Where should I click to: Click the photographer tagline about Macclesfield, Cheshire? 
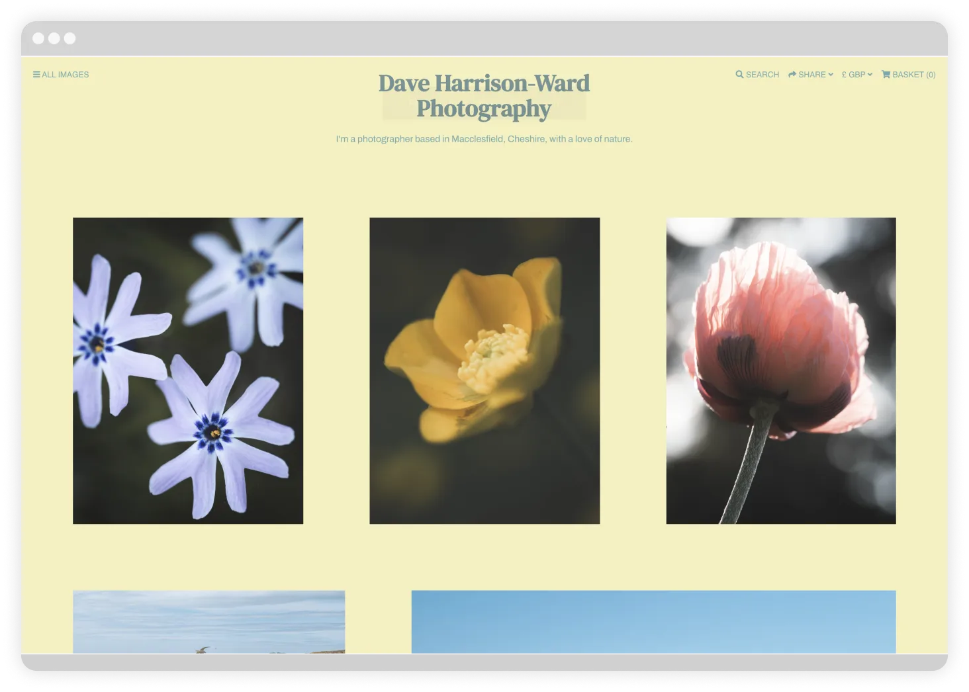tap(484, 139)
